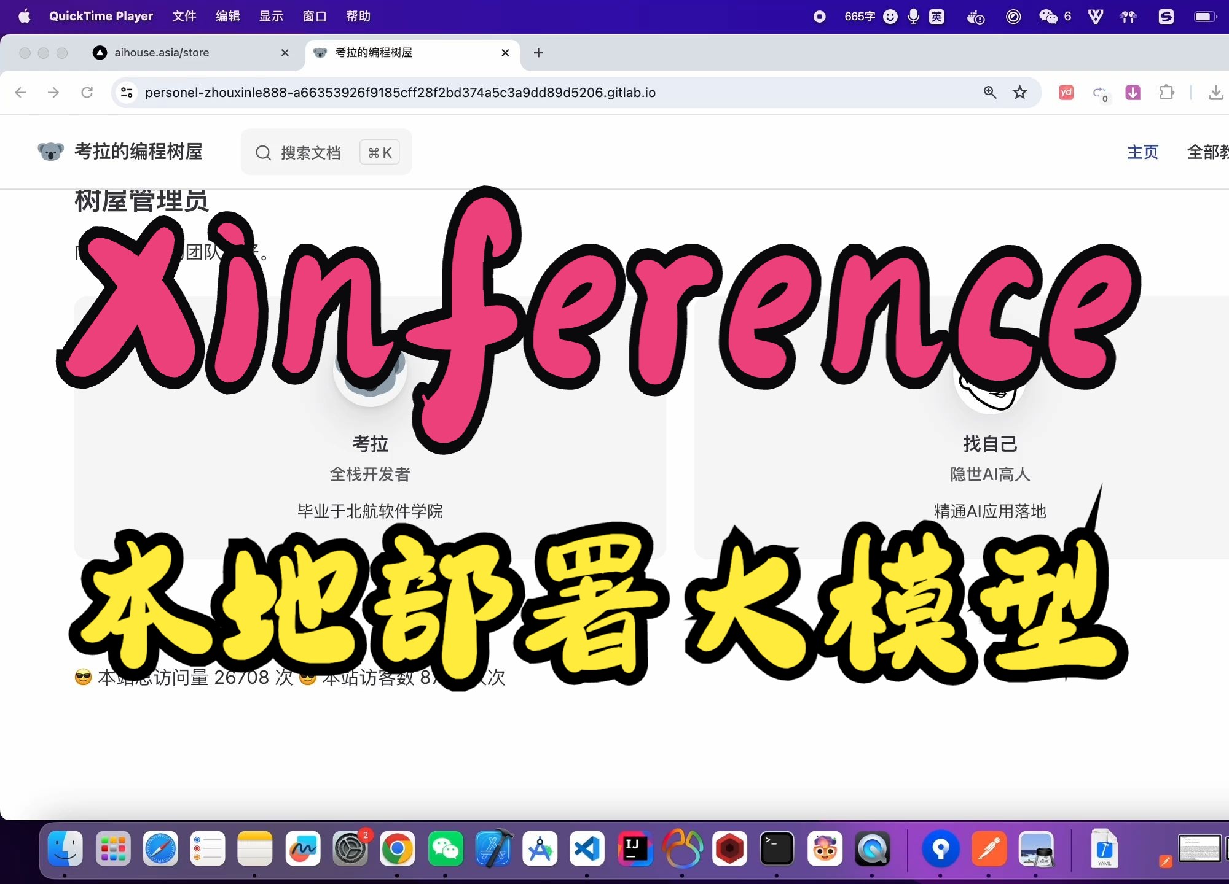Reload the page with refresh icon
The width and height of the screenshot is (1229, 884).
pos(87,93)
